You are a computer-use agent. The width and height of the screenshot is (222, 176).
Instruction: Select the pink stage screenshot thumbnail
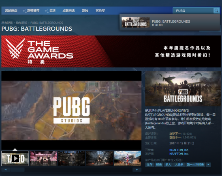(x=43, y=159)
